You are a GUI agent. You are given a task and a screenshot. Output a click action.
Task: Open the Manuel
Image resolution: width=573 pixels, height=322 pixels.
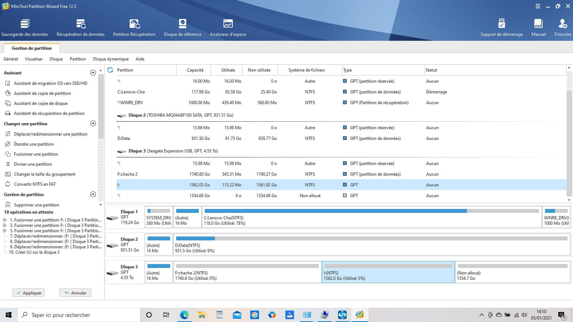(x=538, y=28)
